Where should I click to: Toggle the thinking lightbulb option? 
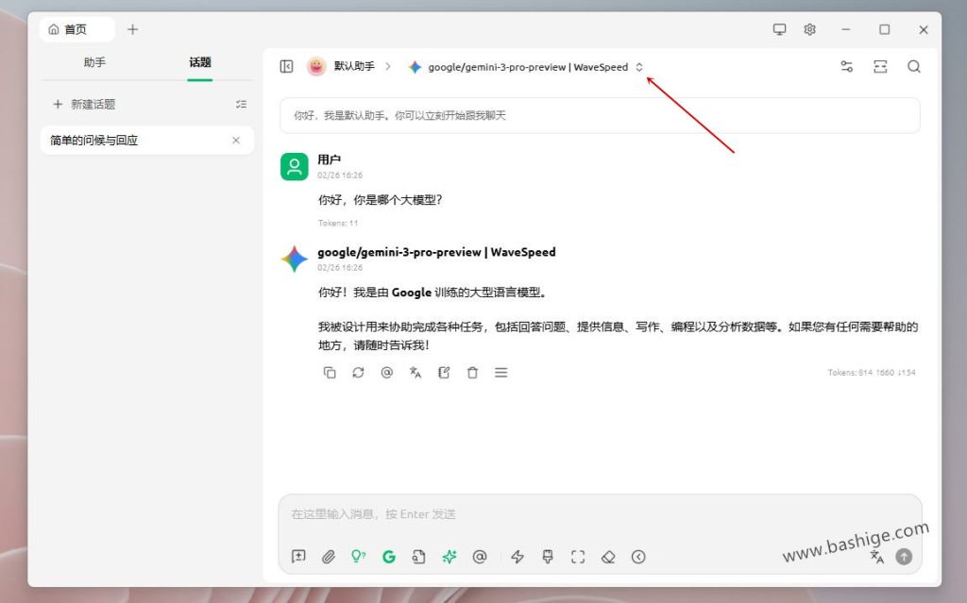click(358, 557)
